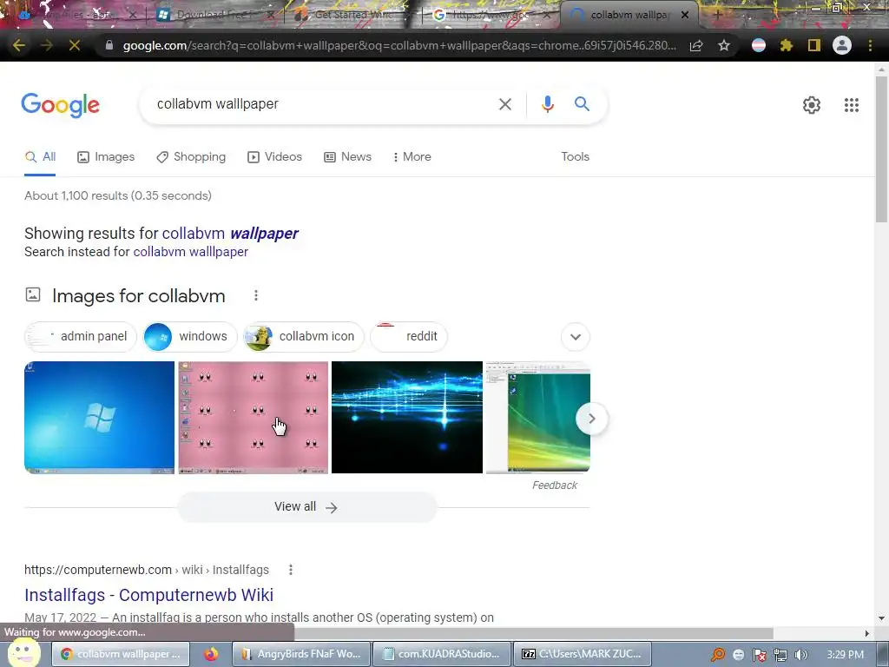Open the Google apps grid
The height and width of the screenshot is (667, 889).
click(852, 105)
